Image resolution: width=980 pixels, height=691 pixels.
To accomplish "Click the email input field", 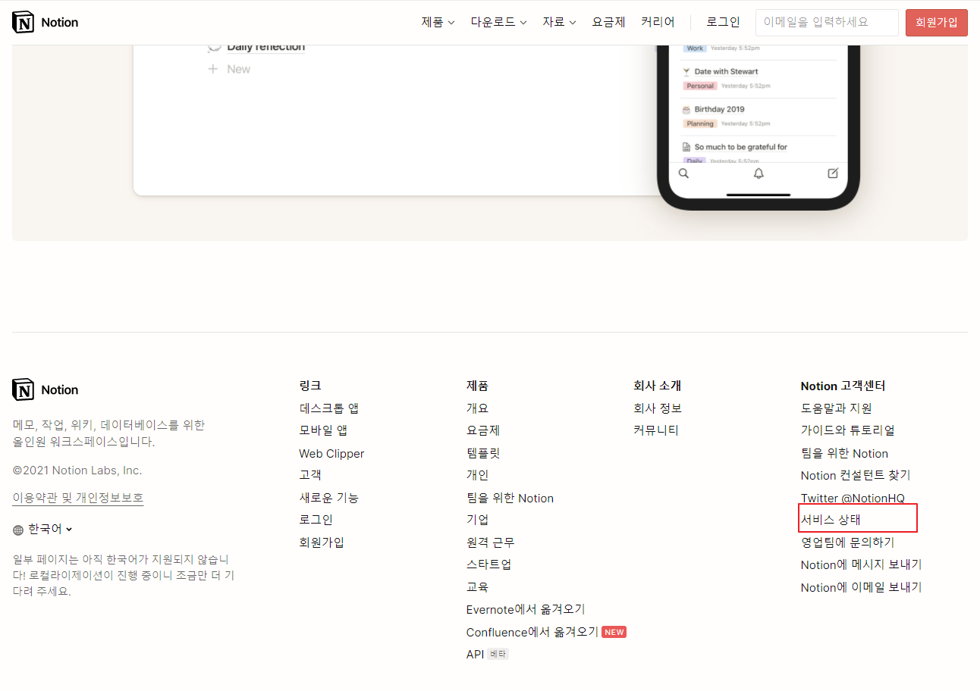I will pos(827,22).
